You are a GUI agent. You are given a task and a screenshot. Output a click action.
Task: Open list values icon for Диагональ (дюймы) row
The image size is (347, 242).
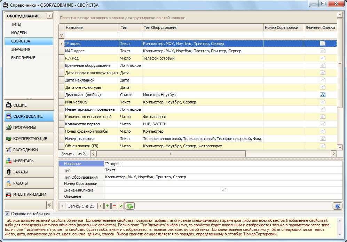coord(322,95)
